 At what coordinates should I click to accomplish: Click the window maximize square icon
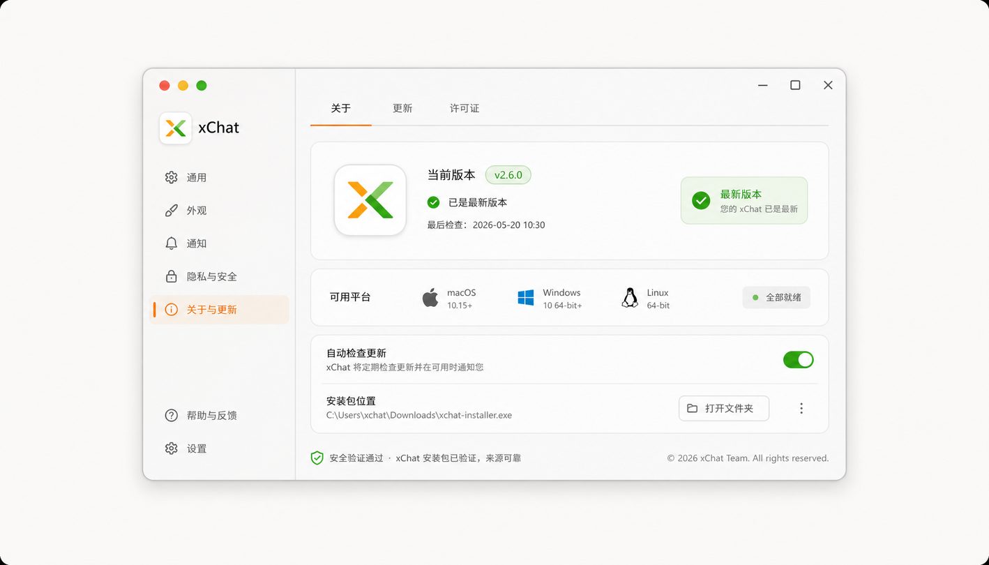click(795, 85)
